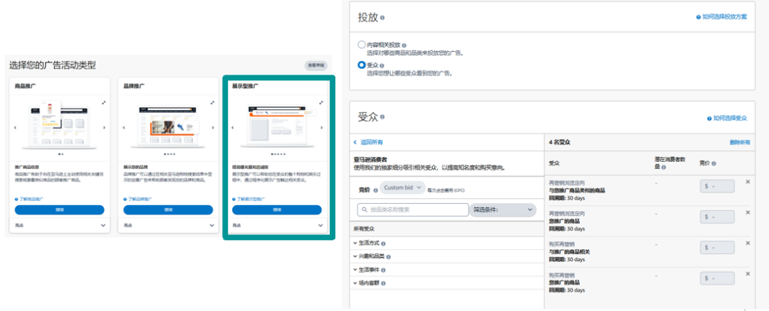Expand the 生活事件 audience category
The height and width of the screenshot is (311, 769).
tap(355, 270)
